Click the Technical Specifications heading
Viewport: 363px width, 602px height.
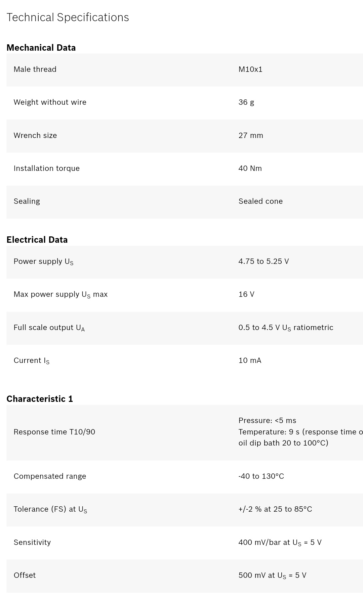click(68, 17)
